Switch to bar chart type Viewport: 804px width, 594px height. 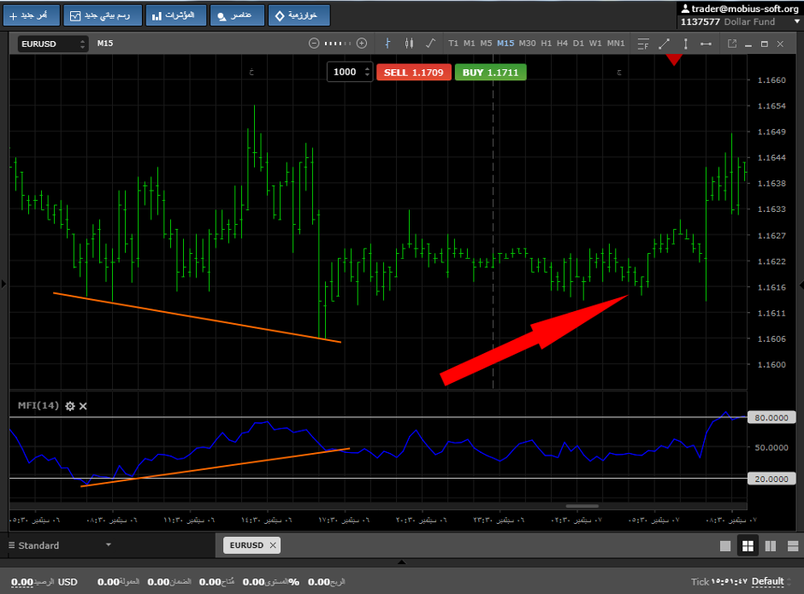click(x=387, y=44)
